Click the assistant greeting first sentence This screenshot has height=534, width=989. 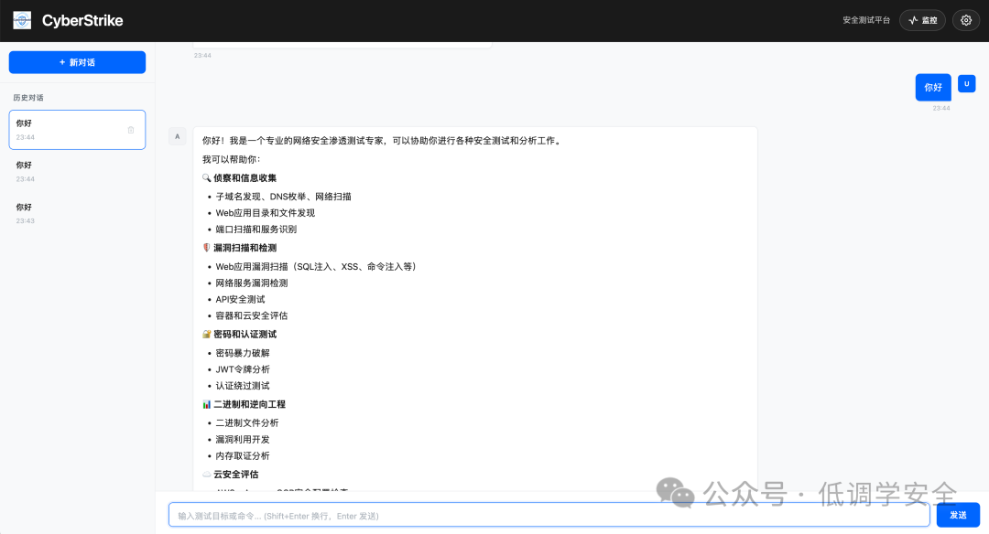coord(382,141)
